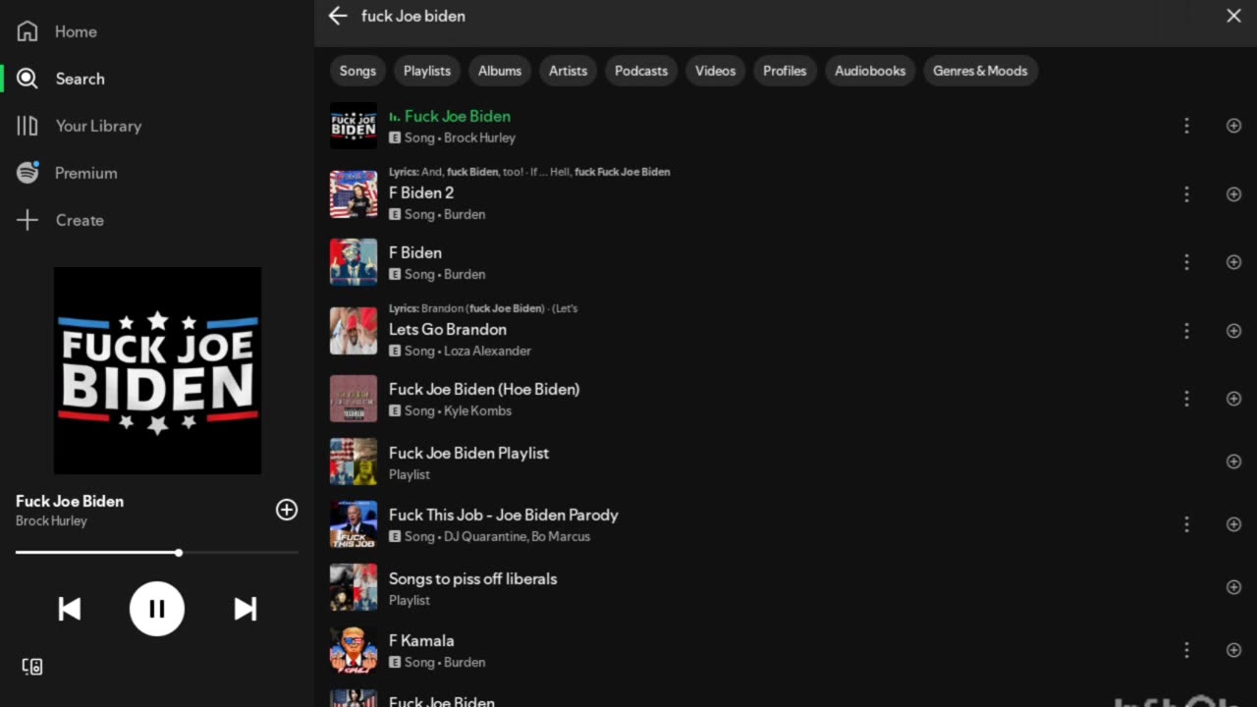
Task: Filter results by Artists
Action: coord(568,71)
